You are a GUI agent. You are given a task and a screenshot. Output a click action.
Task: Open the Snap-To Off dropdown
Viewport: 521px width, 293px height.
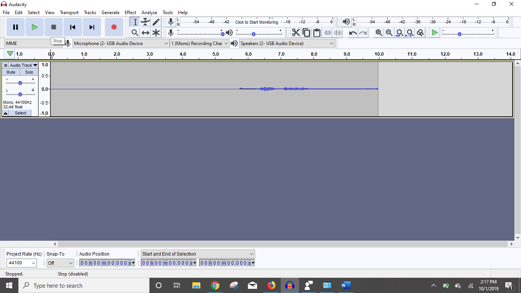[x=60, y=263]
